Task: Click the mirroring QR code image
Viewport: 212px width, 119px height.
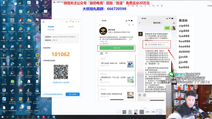Action: pyautogui.click(x=61, y=72)
